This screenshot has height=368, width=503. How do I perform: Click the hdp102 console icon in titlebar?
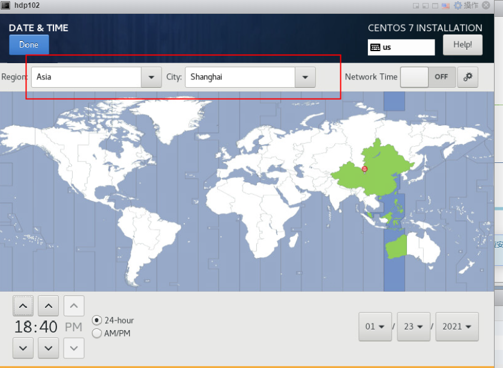[5, 5]
